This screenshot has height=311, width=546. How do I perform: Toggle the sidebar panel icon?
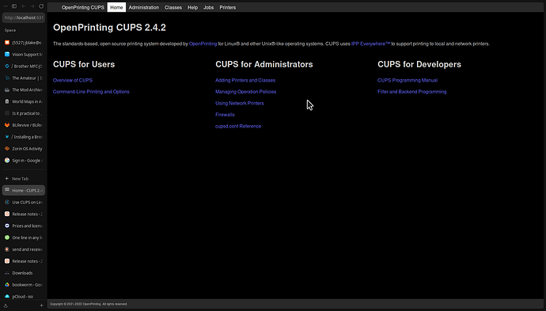coord(14,6)
